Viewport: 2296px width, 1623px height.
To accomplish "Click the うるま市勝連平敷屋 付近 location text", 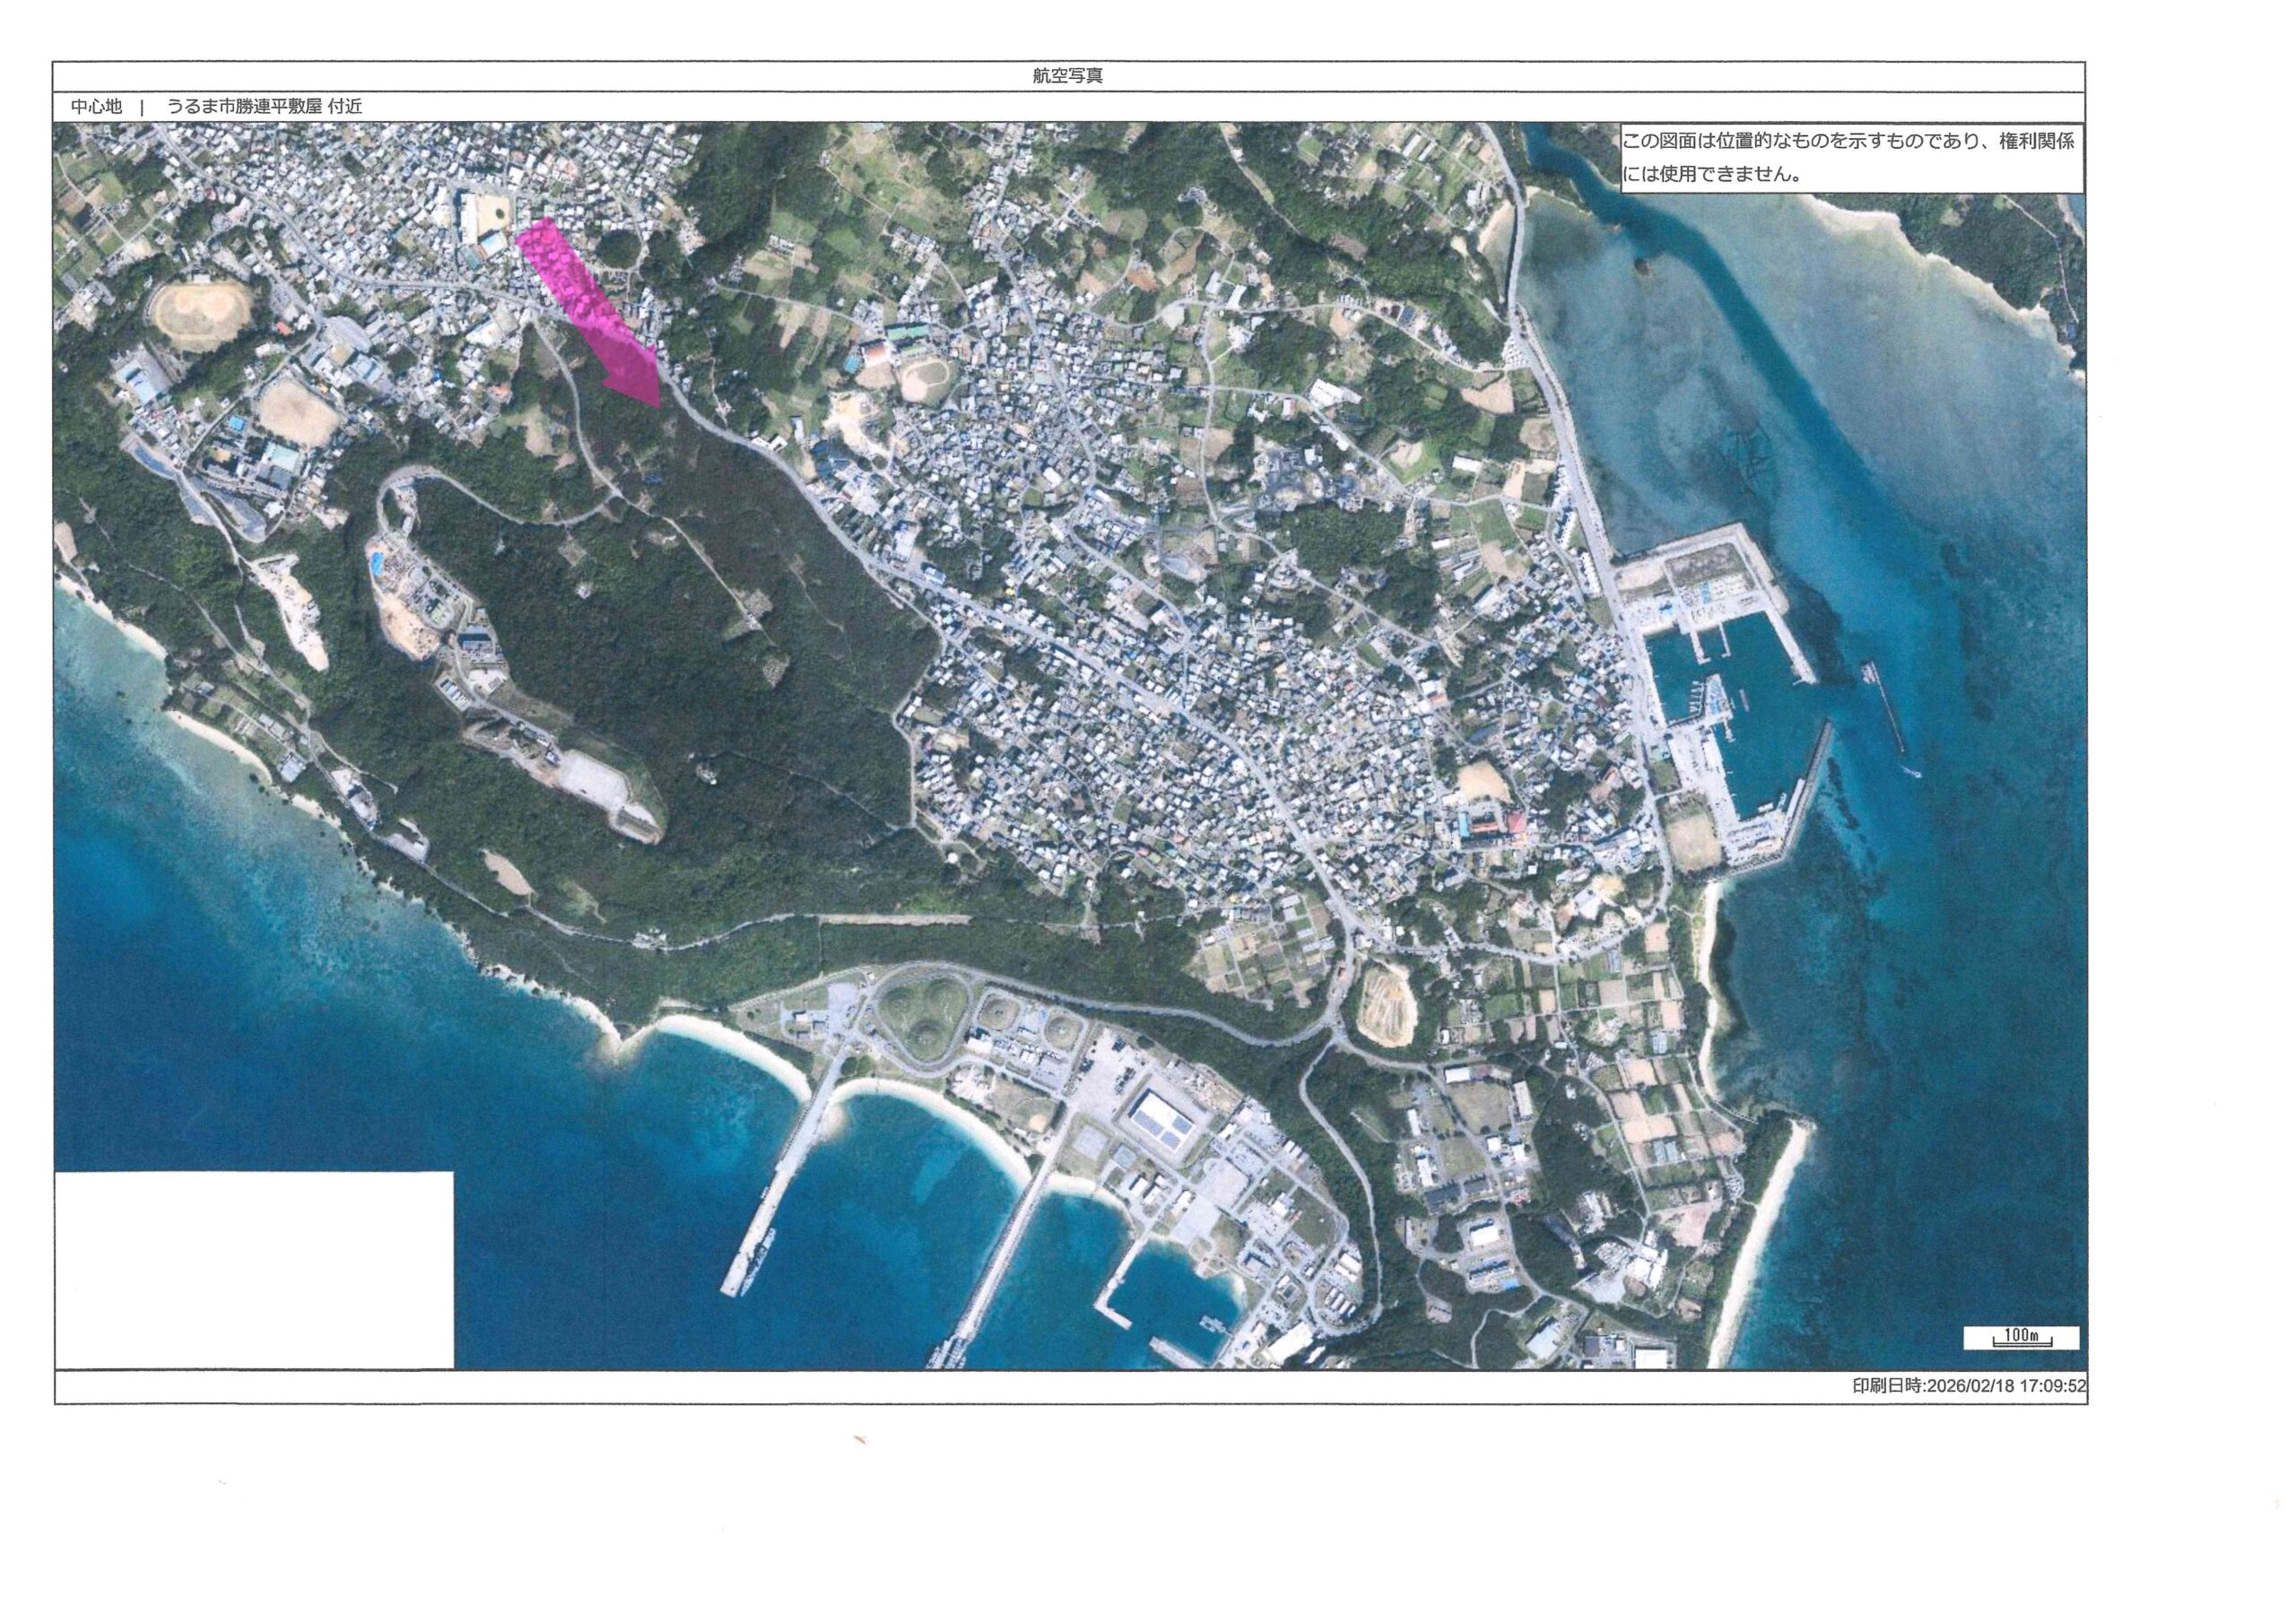I will click(264, 107).
